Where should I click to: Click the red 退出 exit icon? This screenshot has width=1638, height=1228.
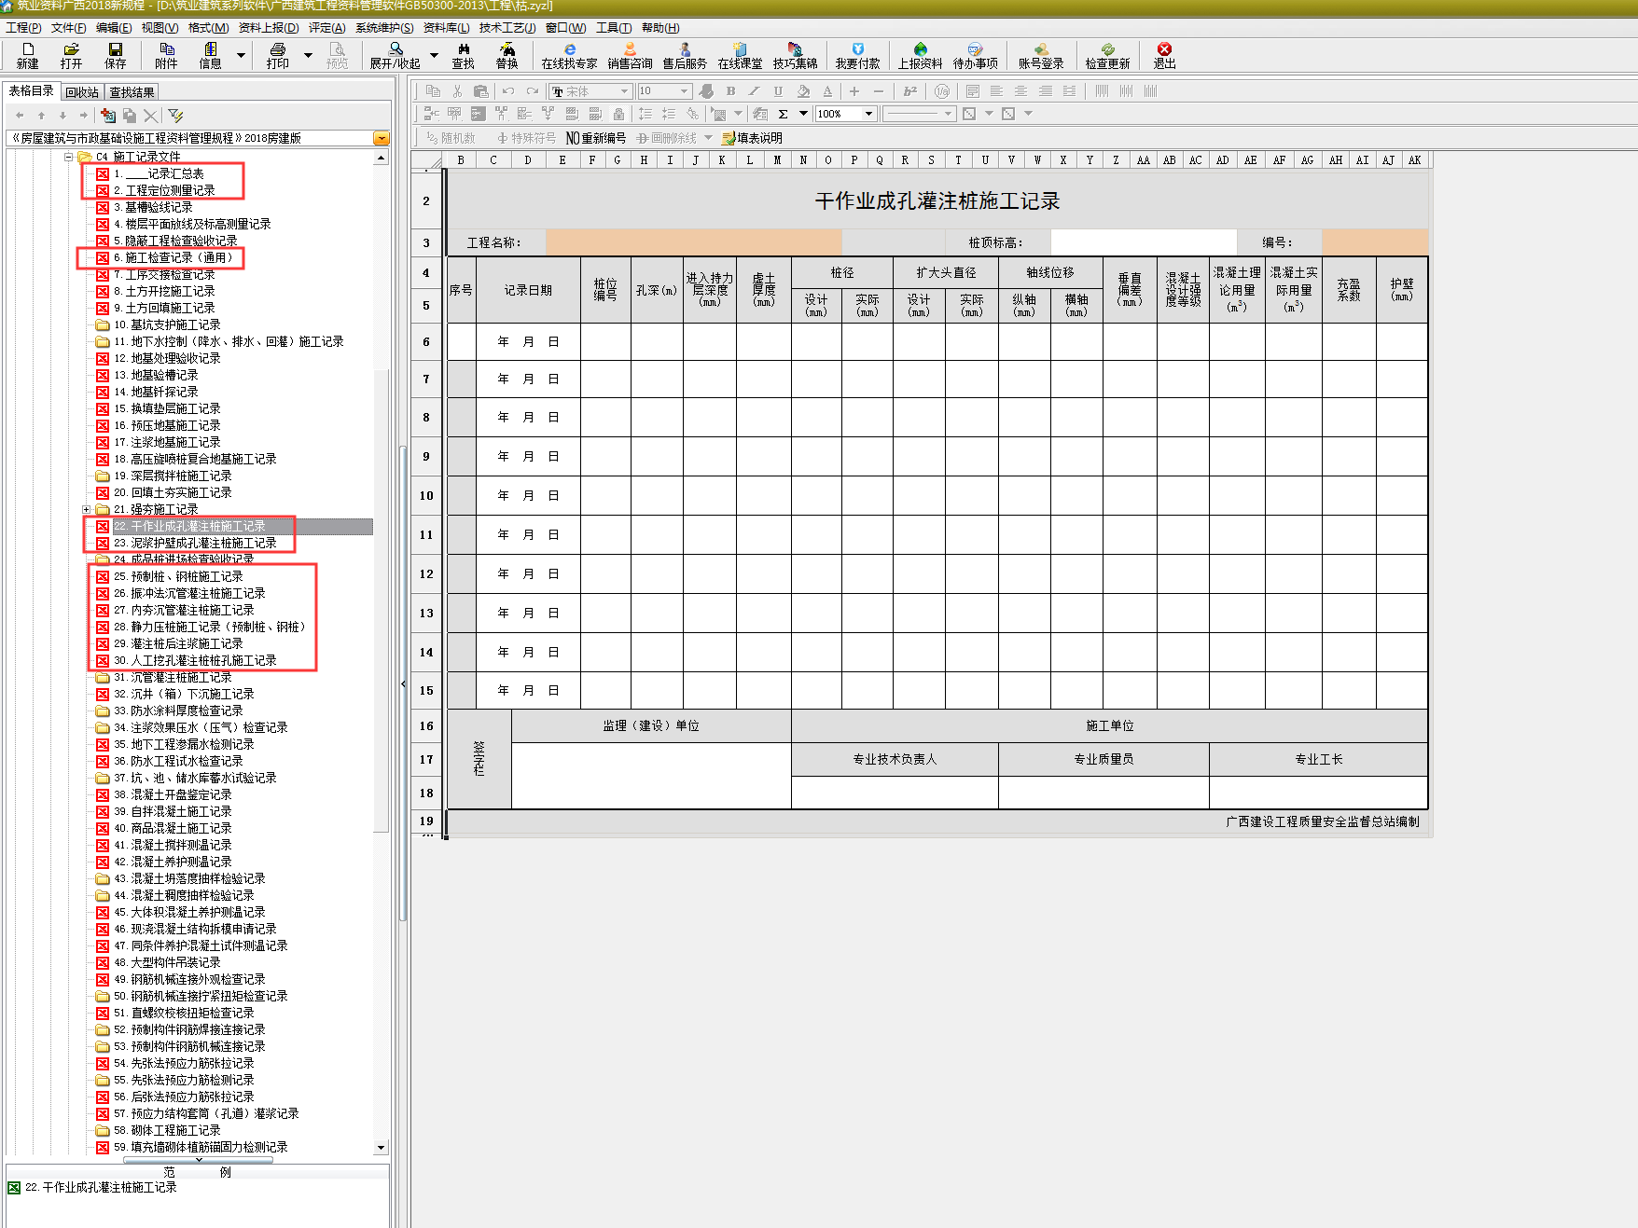pyautogui.click(x=1164, y=55)
